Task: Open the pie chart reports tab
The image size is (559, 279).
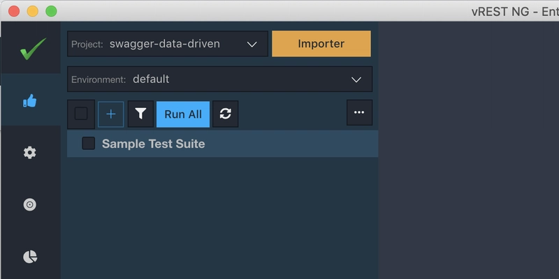Action: coord(30,257)
